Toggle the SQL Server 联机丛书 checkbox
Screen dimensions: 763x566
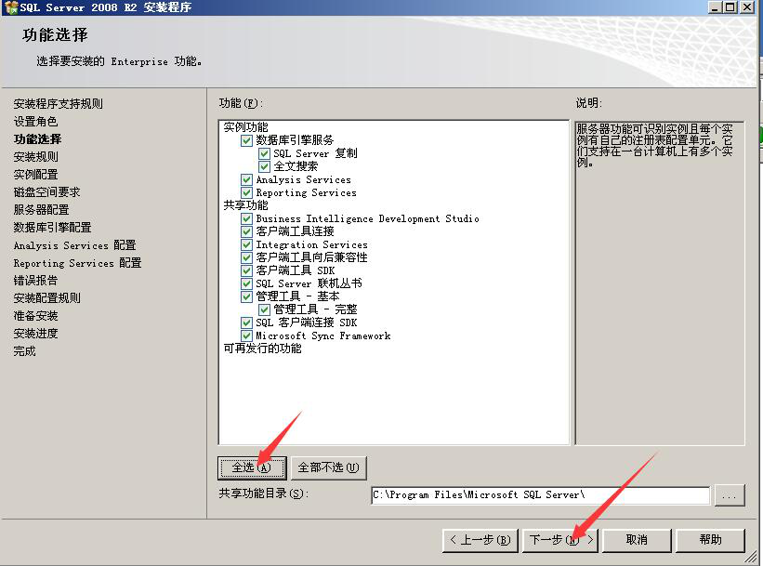(246, 283)
